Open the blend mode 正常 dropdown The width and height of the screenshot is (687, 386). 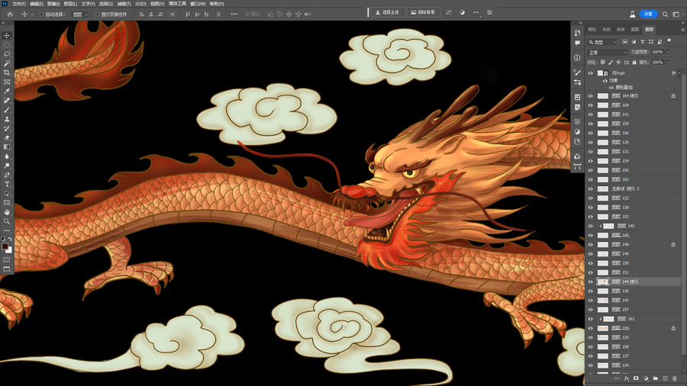pyautogui.click(x=608, y=52)
